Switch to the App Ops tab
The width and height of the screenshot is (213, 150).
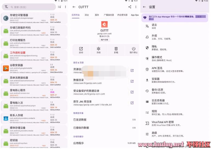(x=135, y=15)
